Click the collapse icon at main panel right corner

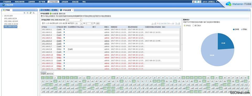coord(249,10)
